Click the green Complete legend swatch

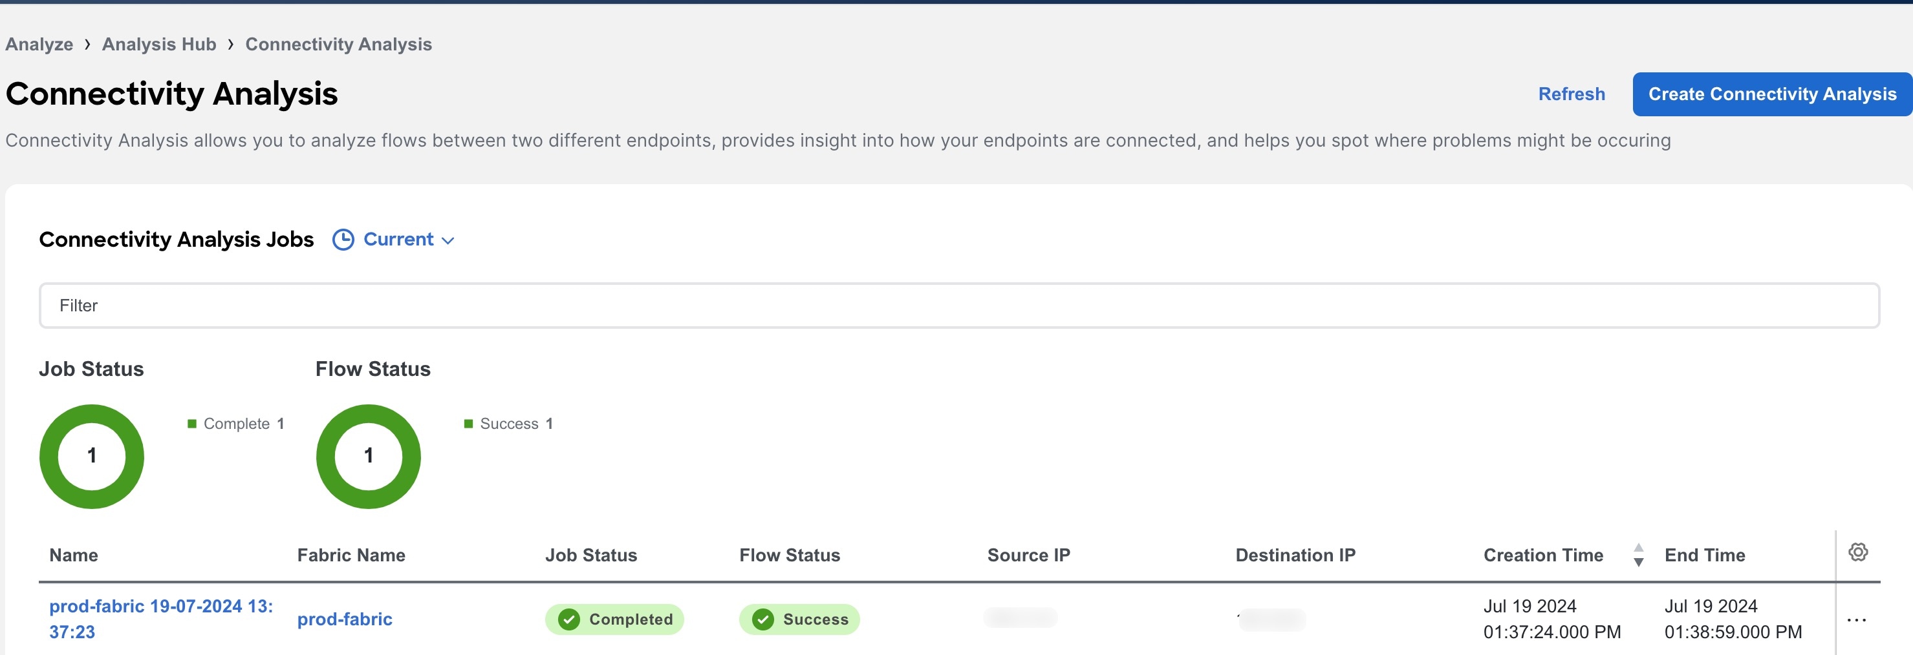191,424
